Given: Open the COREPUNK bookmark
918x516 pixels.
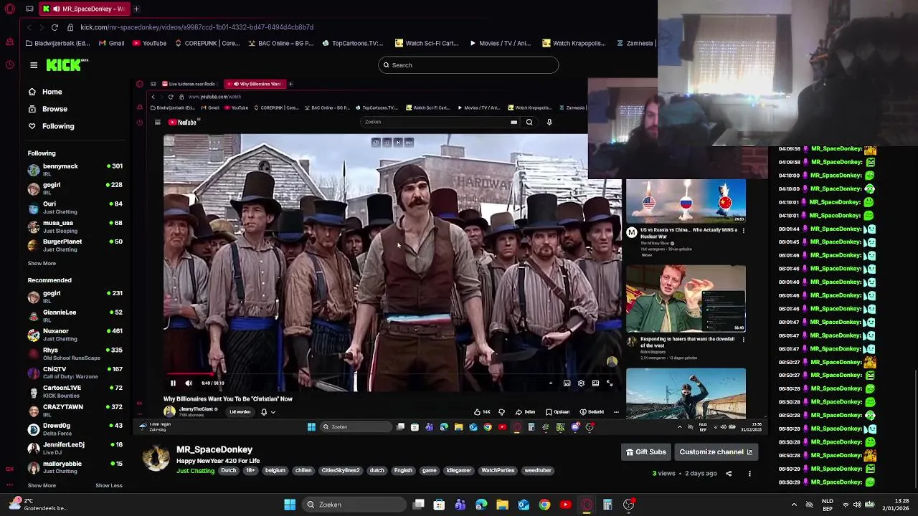Looking at the screenshot, I should (207, 43).
